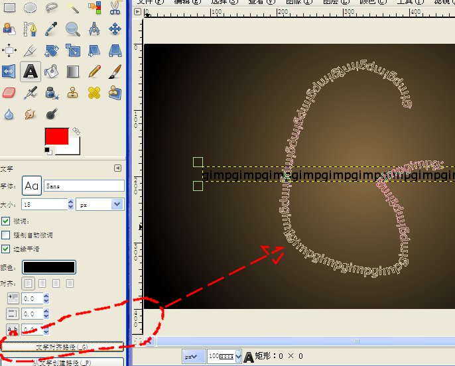Open the 文件 (F) menu

151,2
